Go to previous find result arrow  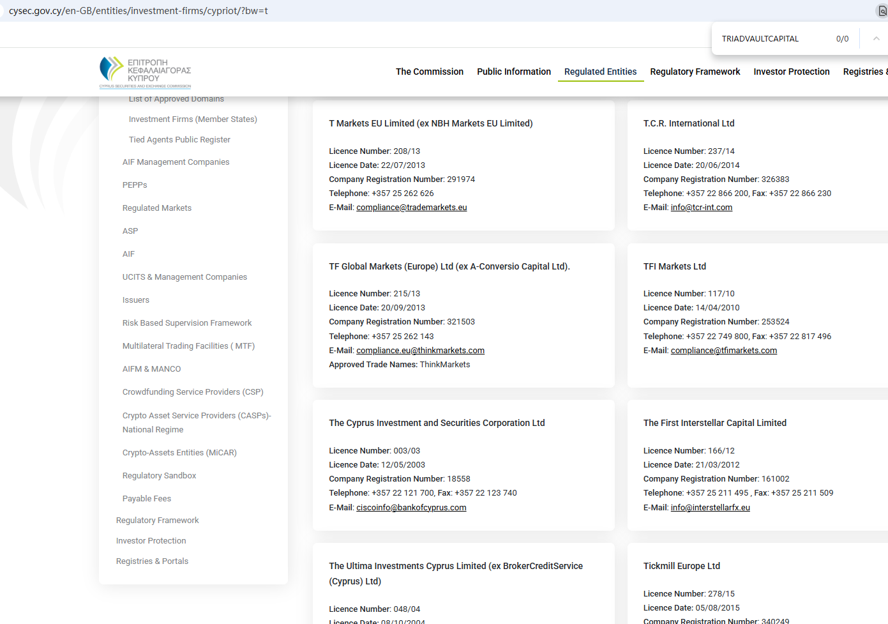(876, 39)
